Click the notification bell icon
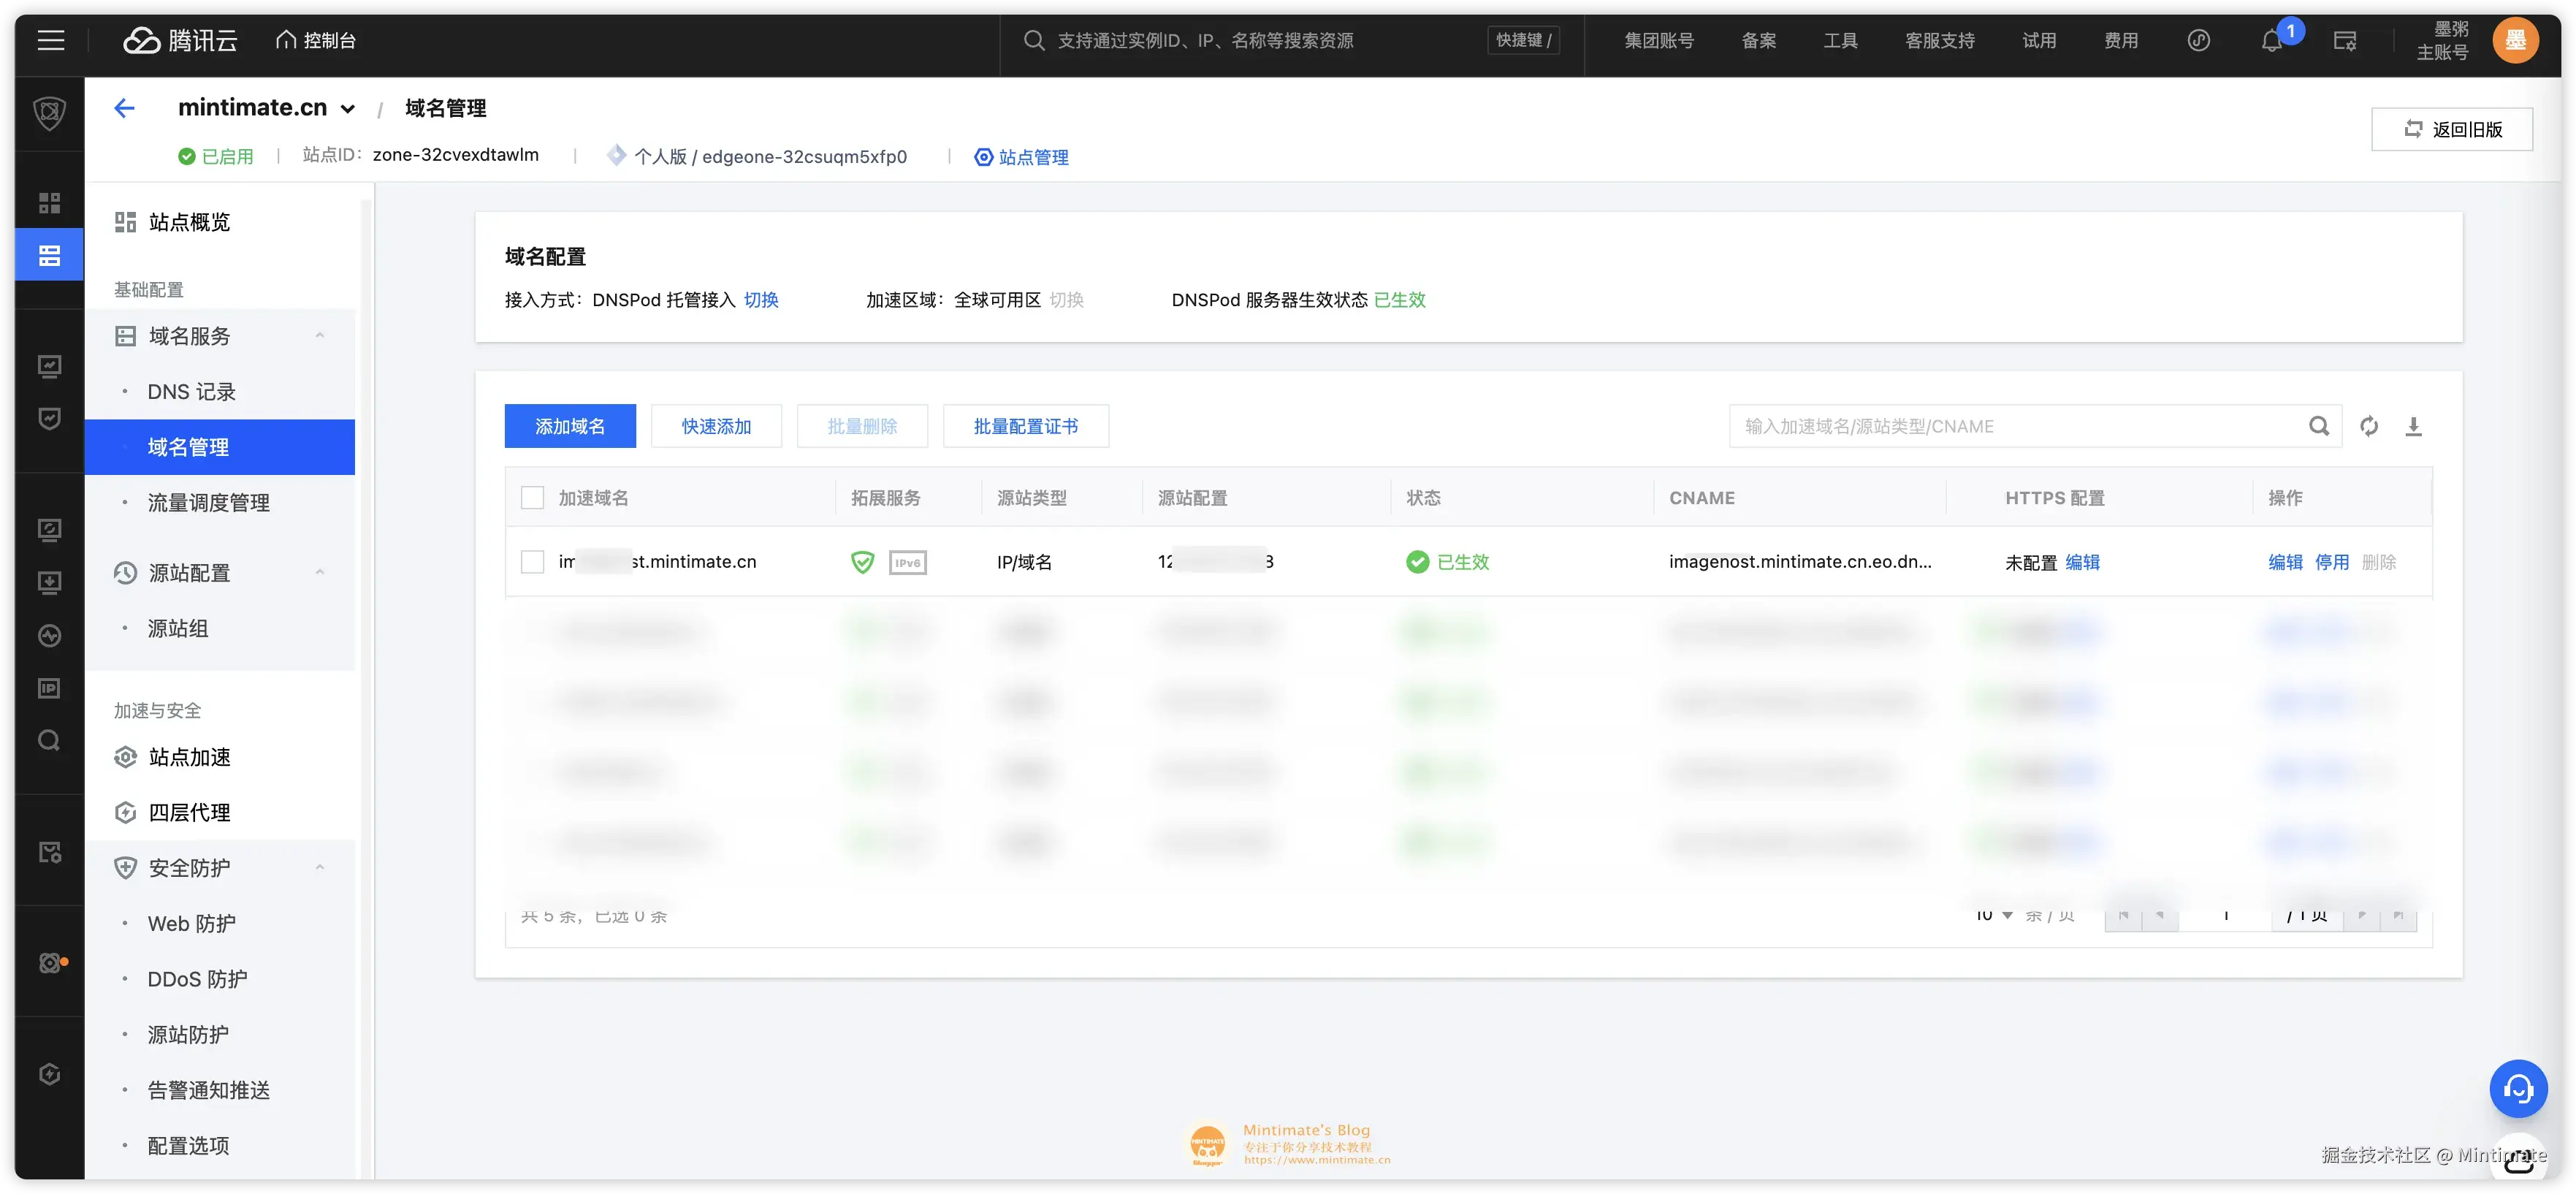The image size is (2576, 1194). pos(2271,41)
